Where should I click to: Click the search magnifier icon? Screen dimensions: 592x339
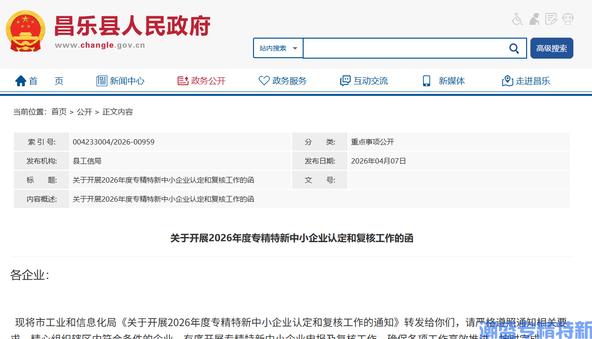pos(514,48)
